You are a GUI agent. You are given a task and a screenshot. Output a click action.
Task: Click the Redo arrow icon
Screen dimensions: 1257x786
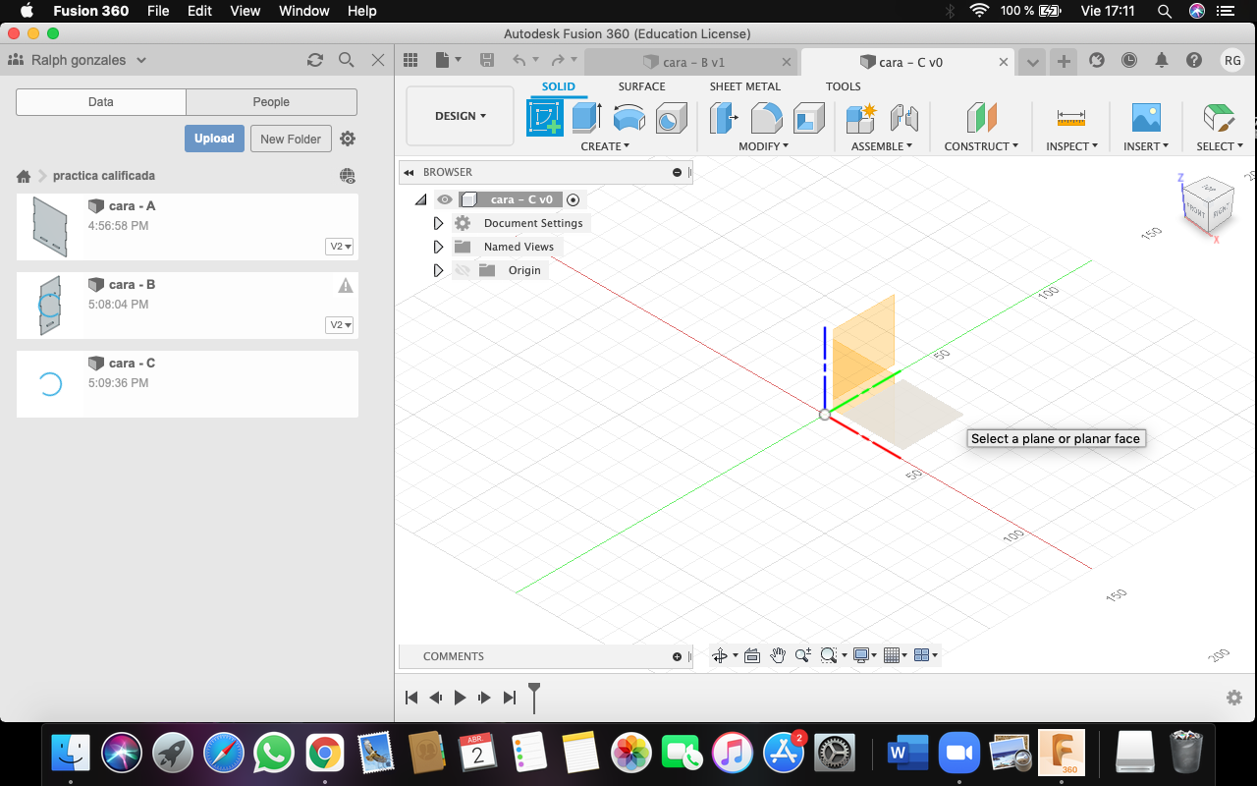(x=558, y=60)
